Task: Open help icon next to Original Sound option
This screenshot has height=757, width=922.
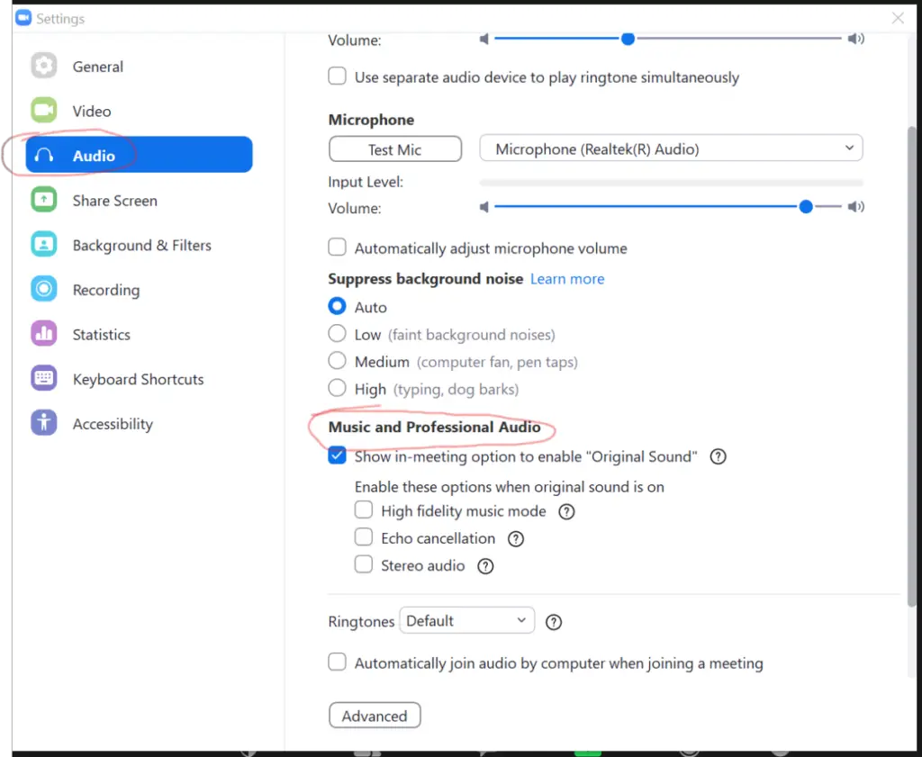Action: (x=718, y=456)
